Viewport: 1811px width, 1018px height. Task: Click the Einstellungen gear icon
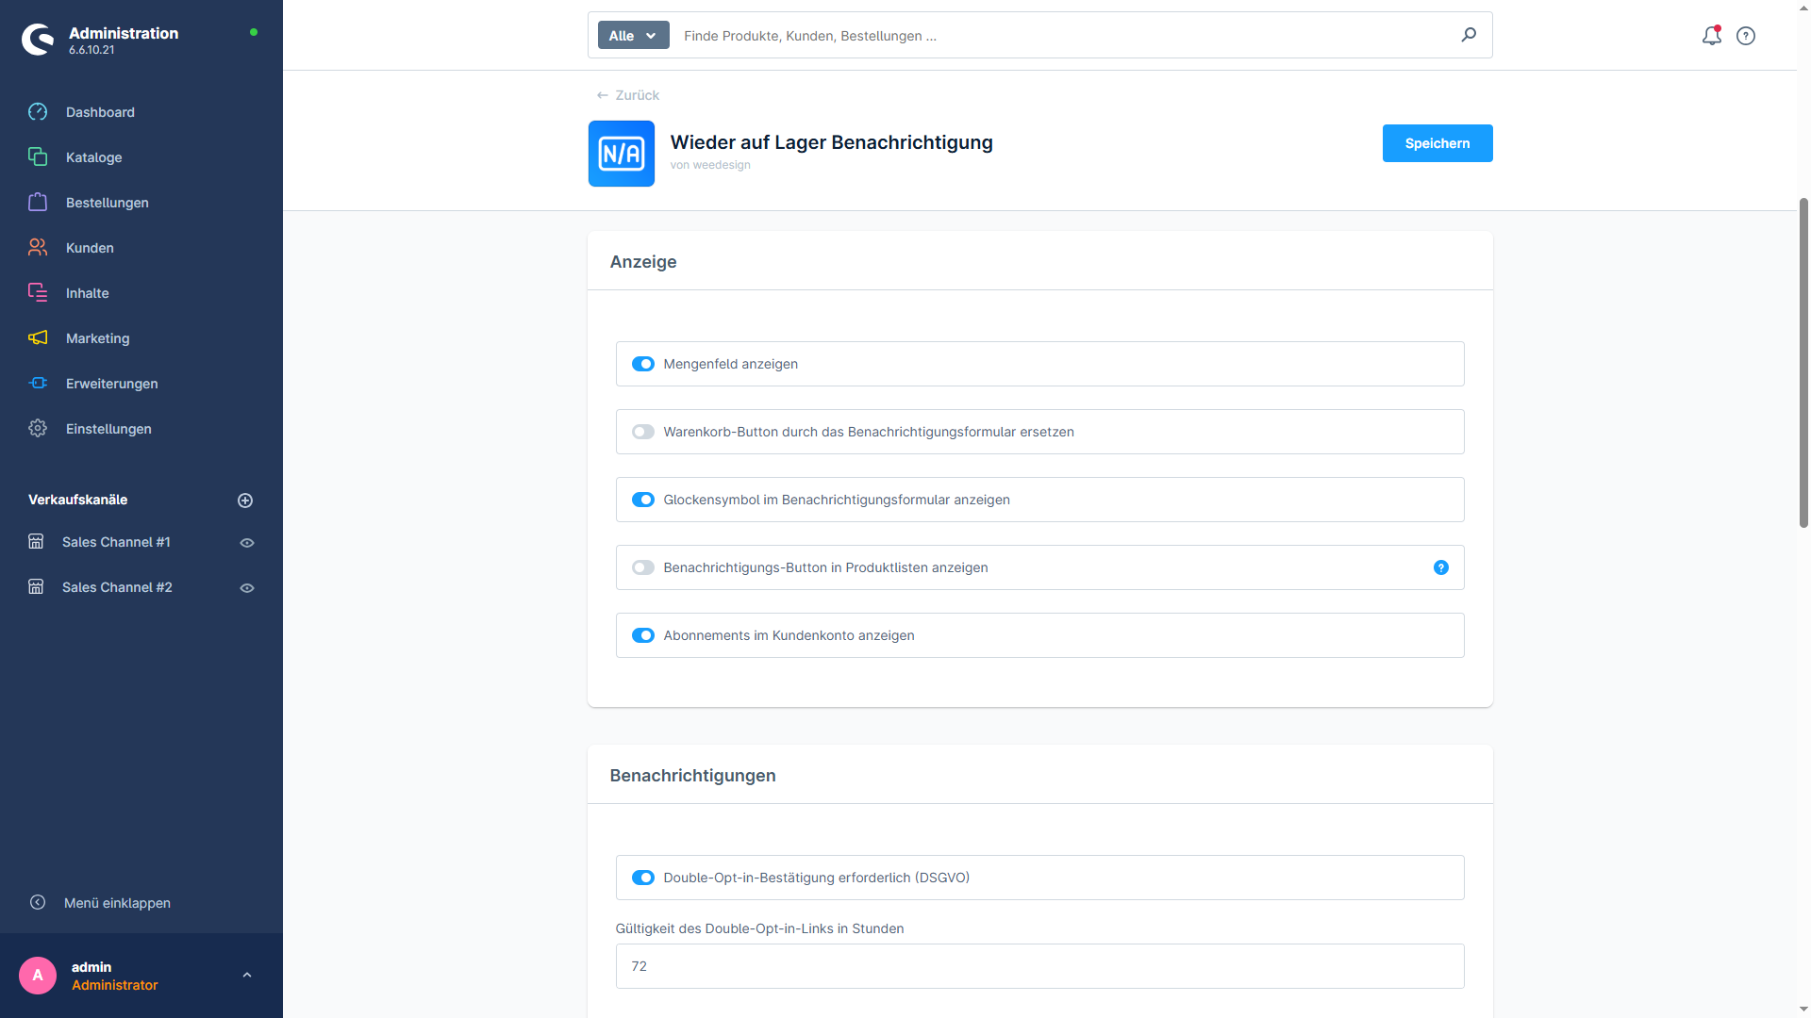[x=38, y=429]
